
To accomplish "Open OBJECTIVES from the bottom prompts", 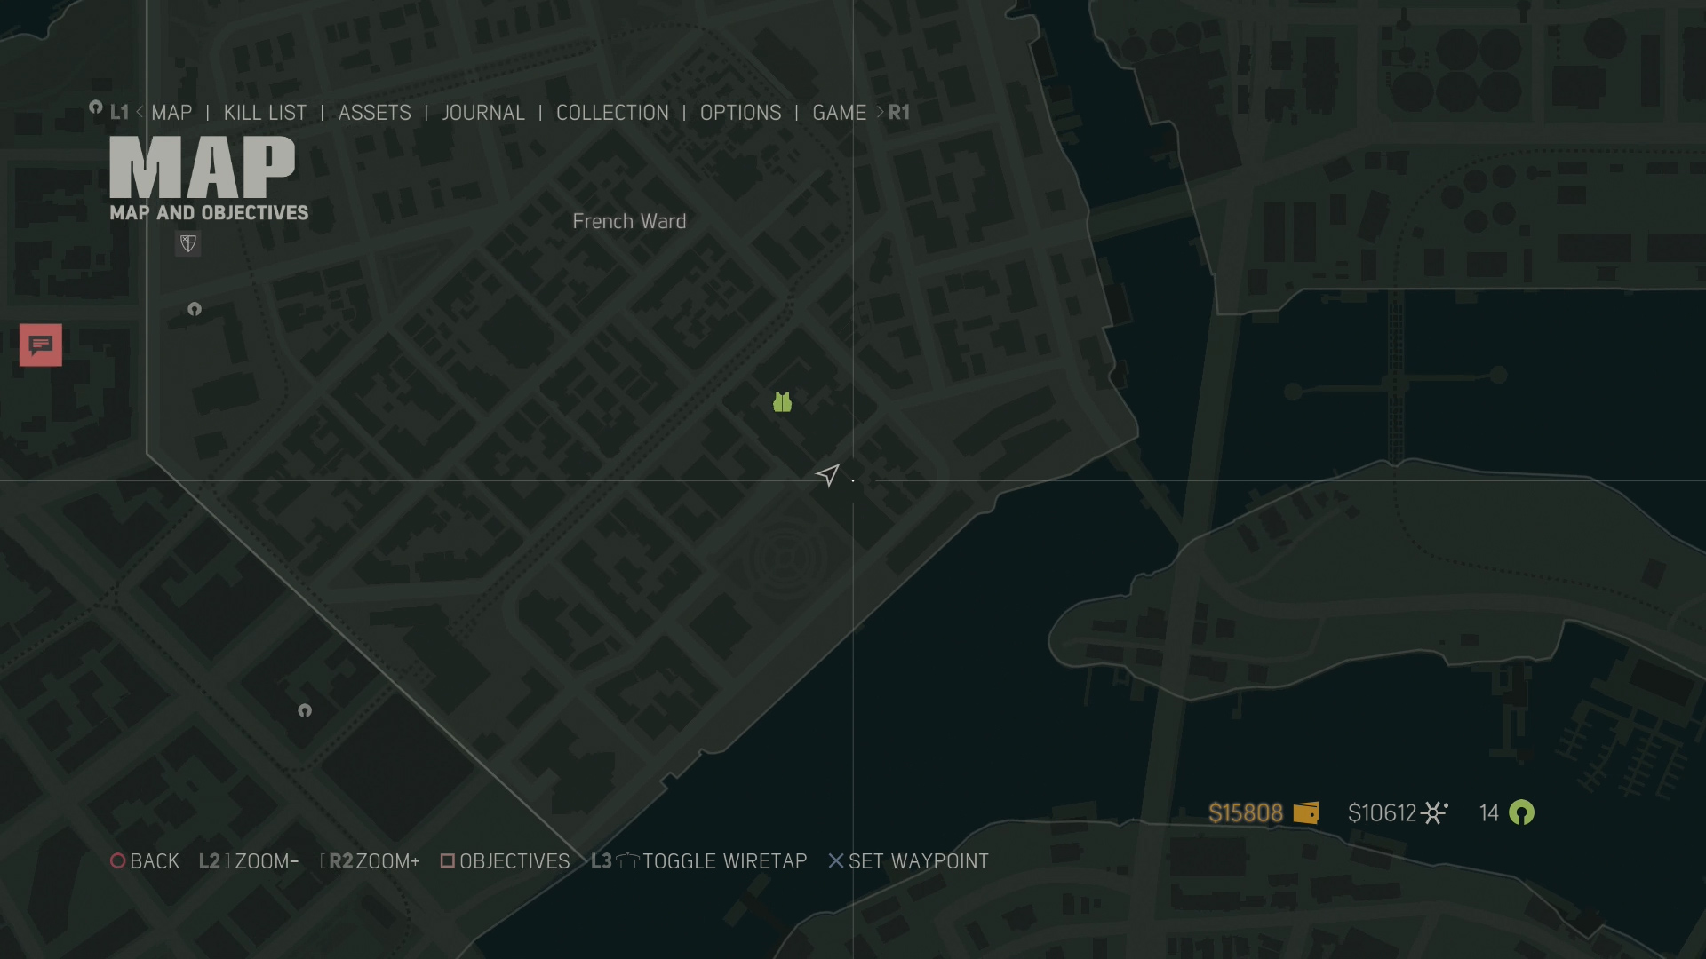I will tap(505, 861).
